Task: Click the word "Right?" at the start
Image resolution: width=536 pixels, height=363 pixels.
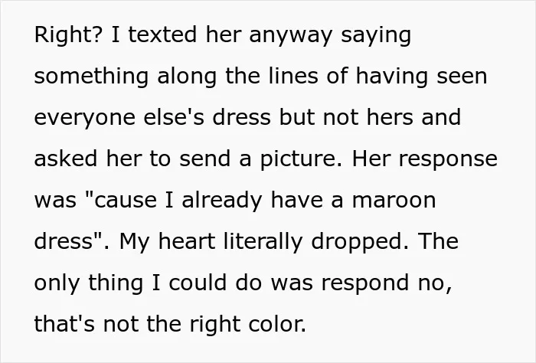Action: coord(68,35)
